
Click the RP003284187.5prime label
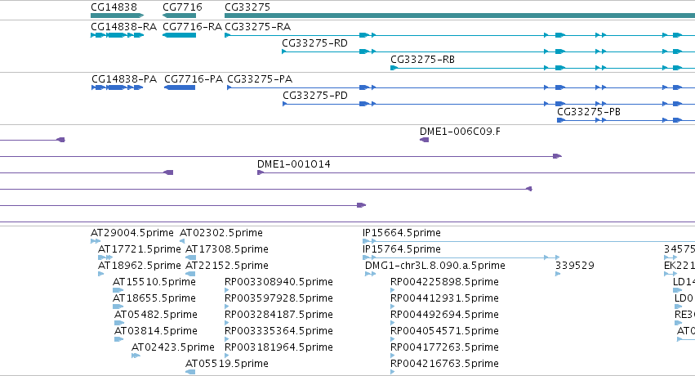[x=278, y=315]
